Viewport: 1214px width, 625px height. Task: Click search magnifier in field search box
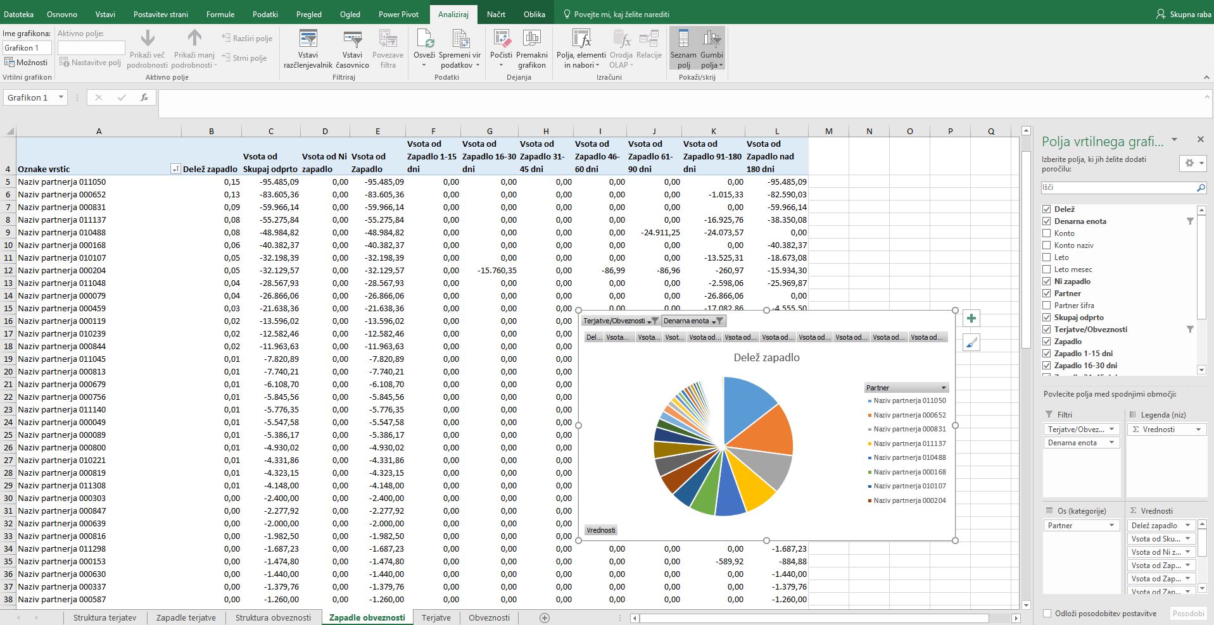(x=1200, y=188)
